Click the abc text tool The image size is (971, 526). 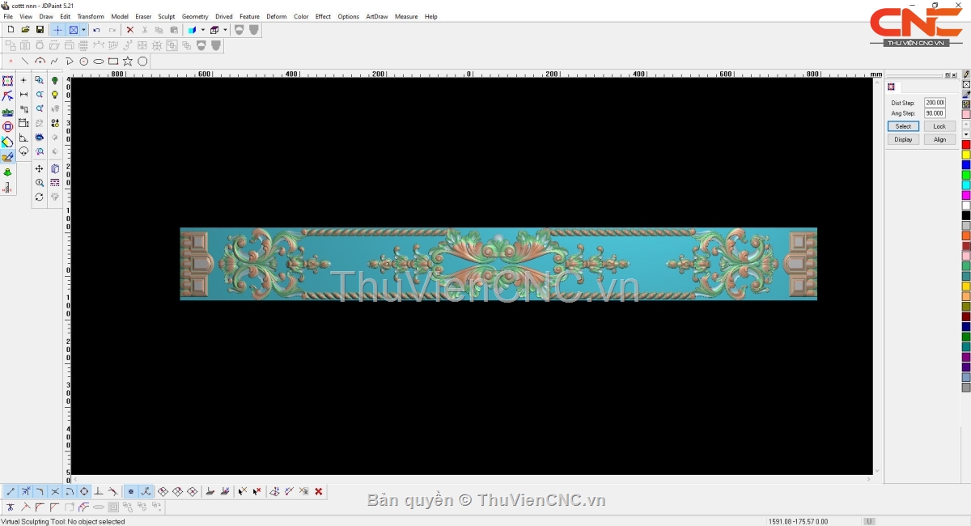pos(7,112)
